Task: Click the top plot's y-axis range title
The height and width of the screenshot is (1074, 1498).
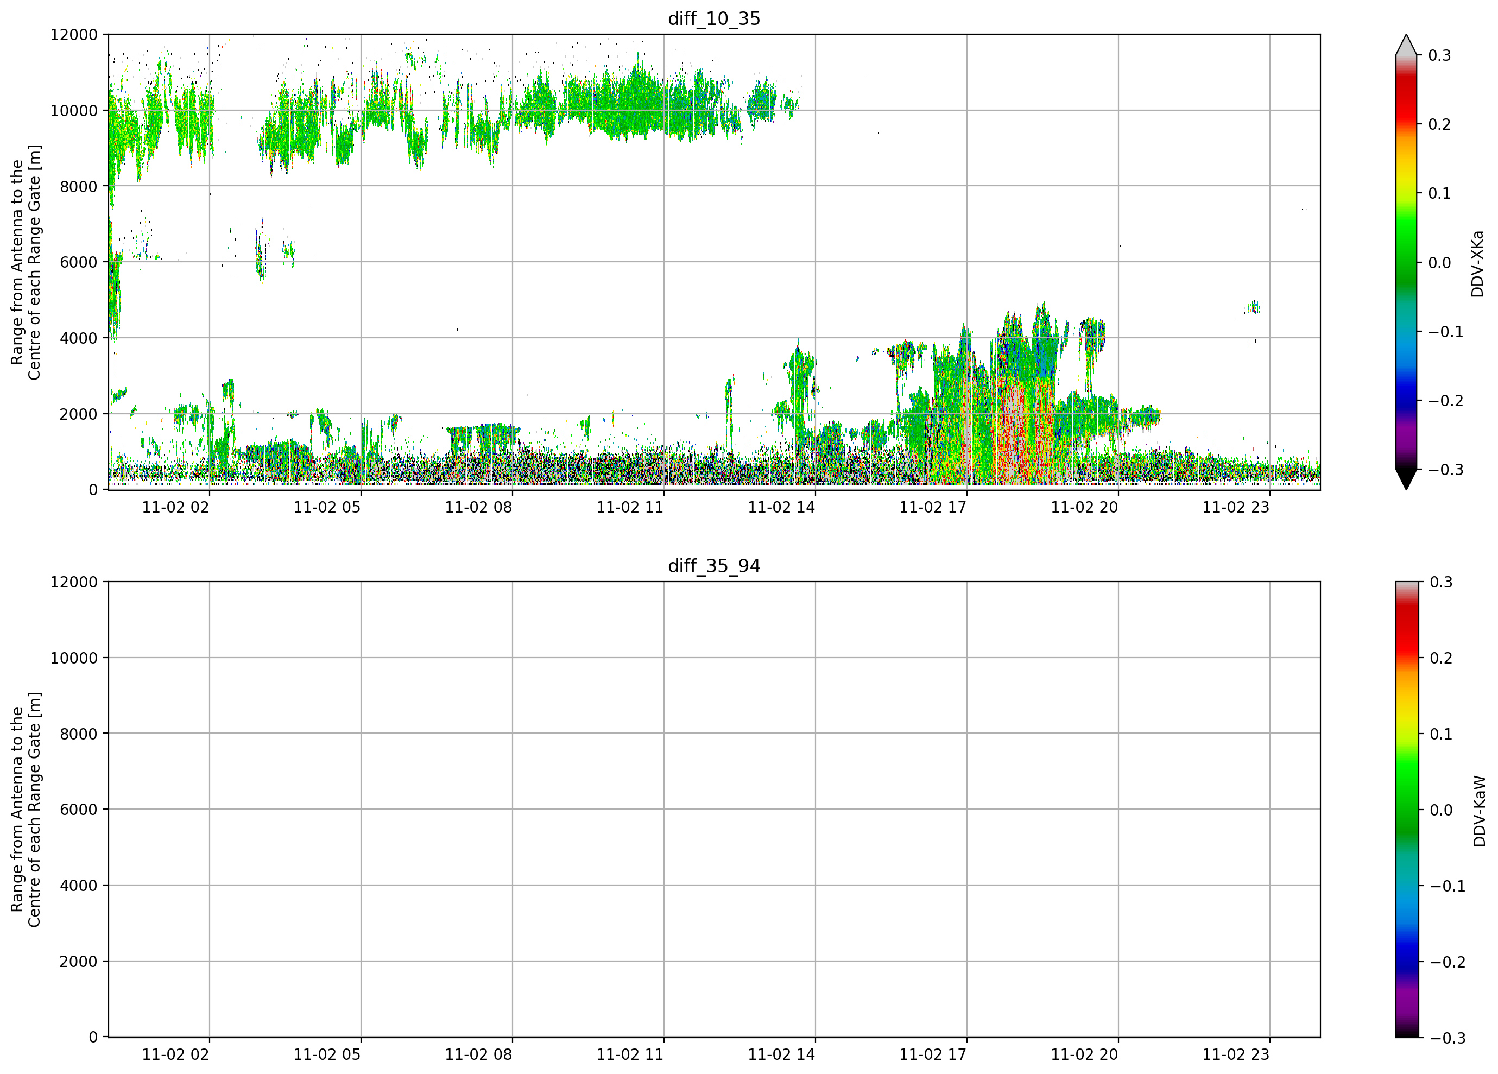Action: [x=26, y=262]
